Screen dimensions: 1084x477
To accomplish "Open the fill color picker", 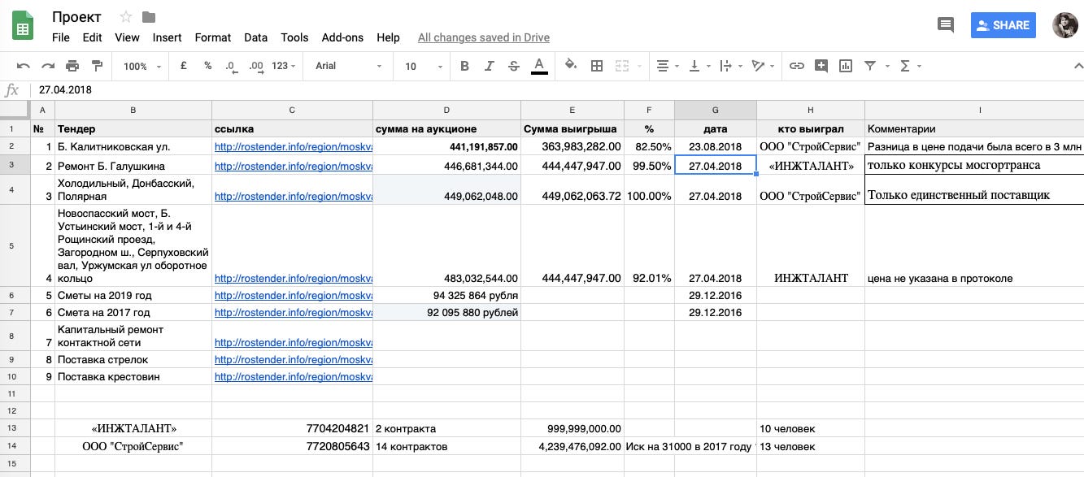I will pyautogui.click(x=571, y=66).
